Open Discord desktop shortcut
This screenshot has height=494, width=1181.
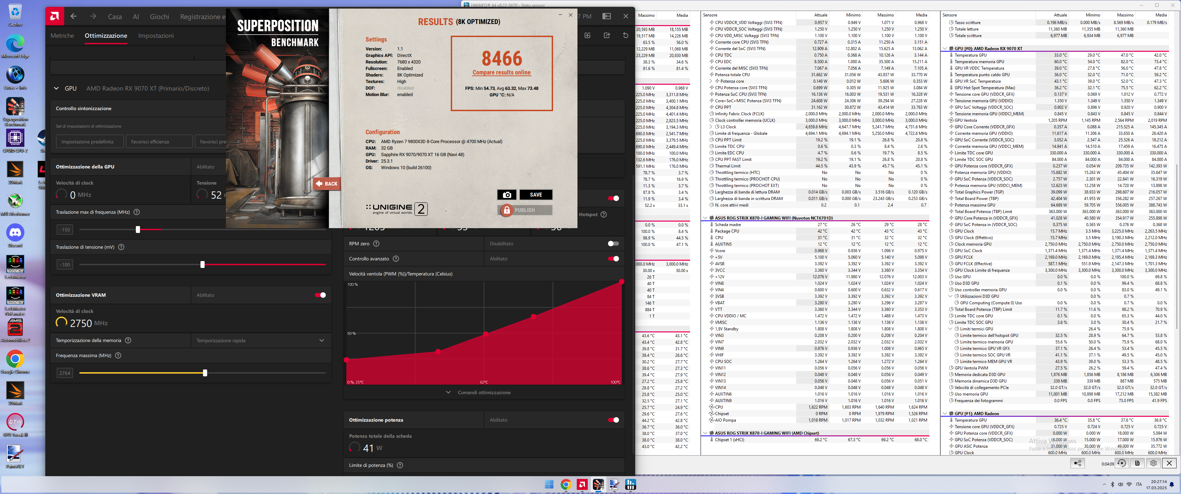click(x=15, y=236)
